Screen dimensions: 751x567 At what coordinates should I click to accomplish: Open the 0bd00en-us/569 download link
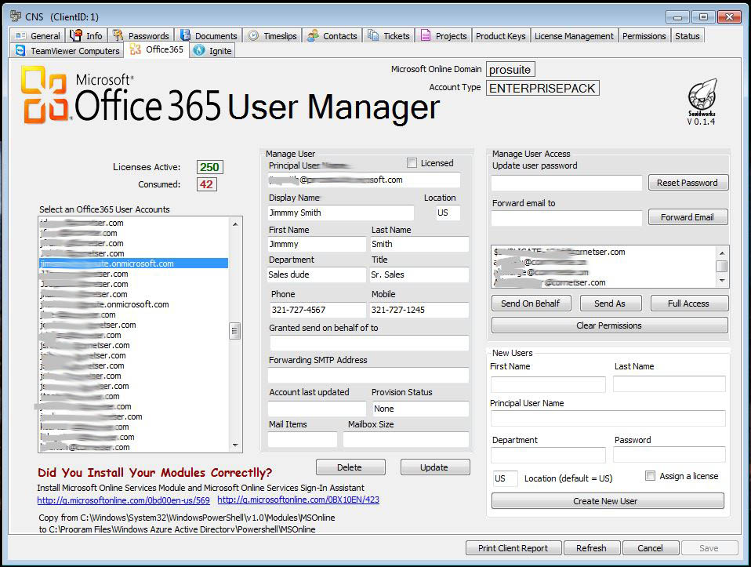(124, 500)
